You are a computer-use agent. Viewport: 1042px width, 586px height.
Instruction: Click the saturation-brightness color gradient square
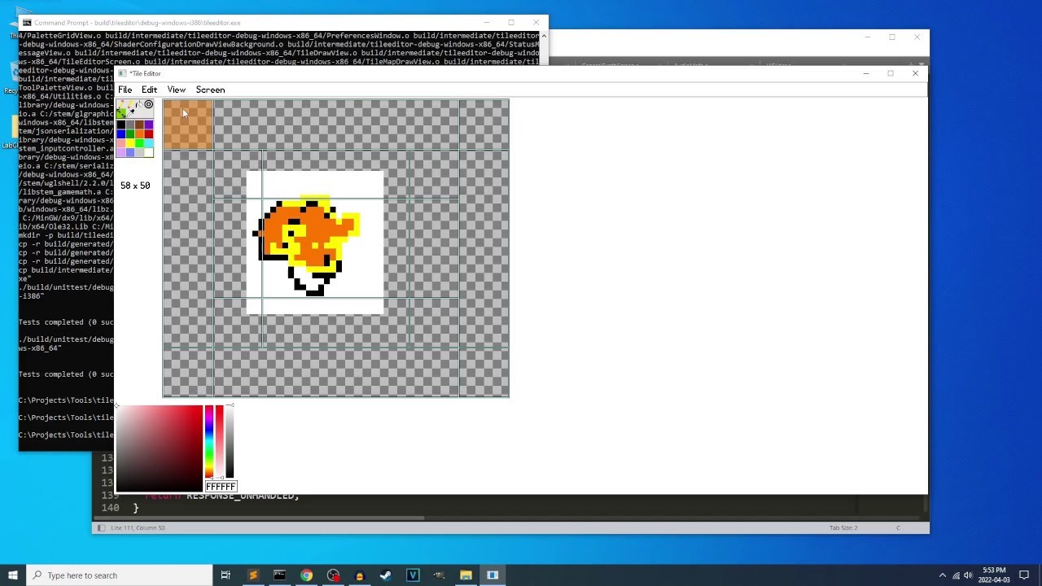(x=159, y=448)
